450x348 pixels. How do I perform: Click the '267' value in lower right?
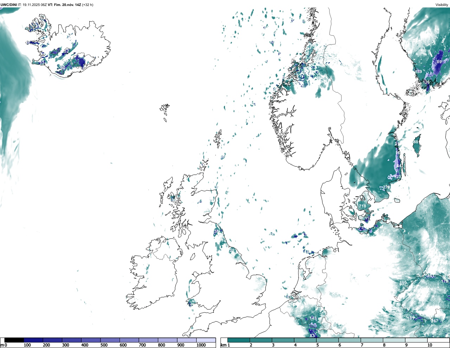435,321
